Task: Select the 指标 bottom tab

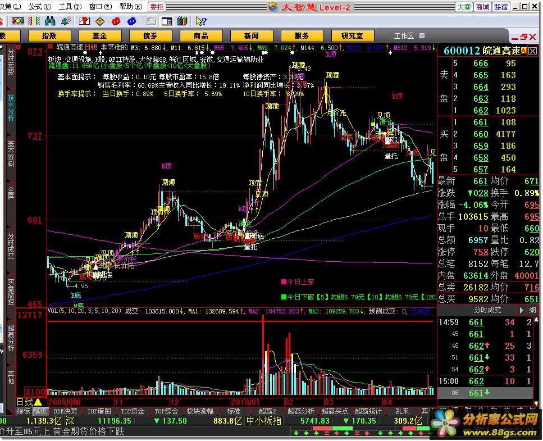Action: [23, 411]
